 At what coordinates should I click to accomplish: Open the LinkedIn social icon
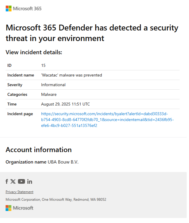point(30,181)
